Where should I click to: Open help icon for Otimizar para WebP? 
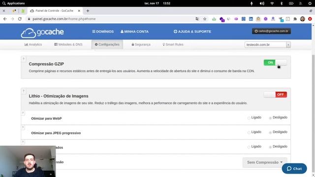pyautogui.click(x=23, y=113)
